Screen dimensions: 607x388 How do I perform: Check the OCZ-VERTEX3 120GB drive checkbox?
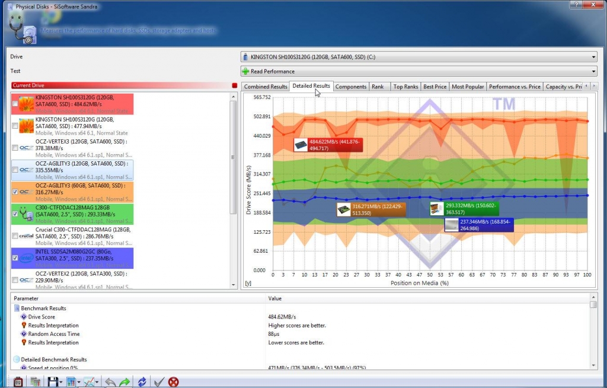coord(15,148)
